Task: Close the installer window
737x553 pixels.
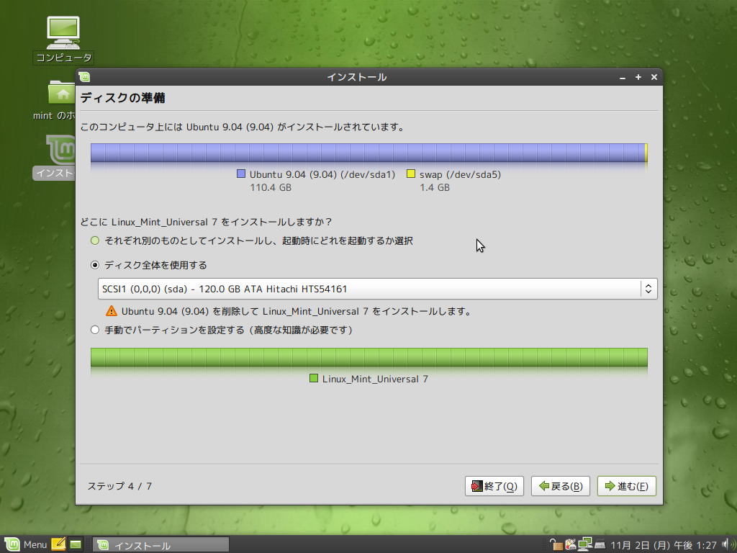Action: [x=654, y=77]
